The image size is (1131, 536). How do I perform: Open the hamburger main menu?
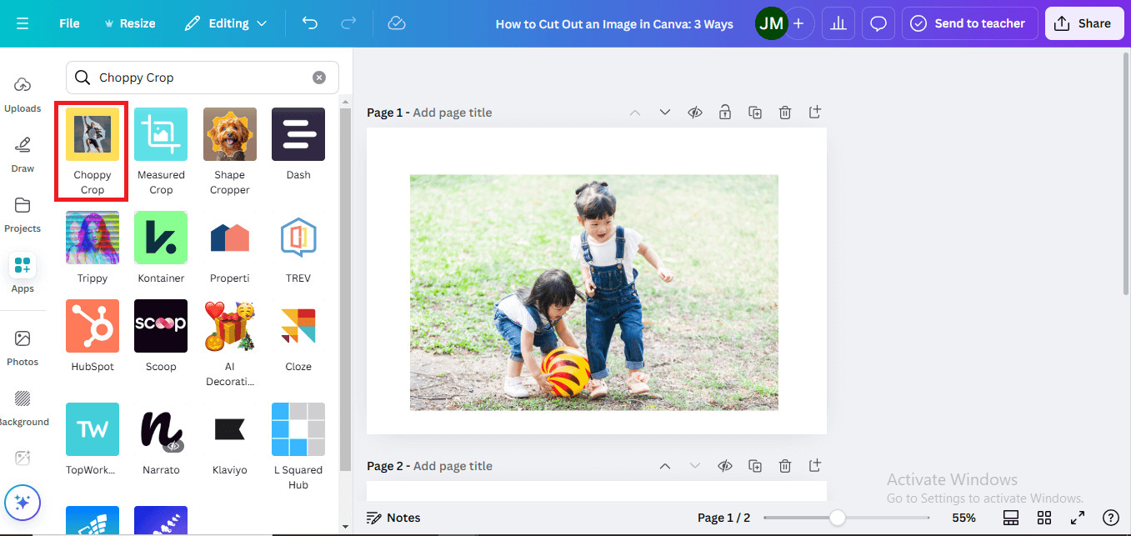[23, 23]
